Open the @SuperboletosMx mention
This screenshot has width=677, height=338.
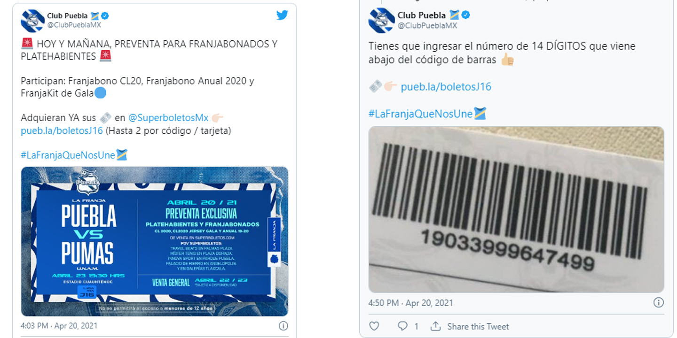(168, 117)
